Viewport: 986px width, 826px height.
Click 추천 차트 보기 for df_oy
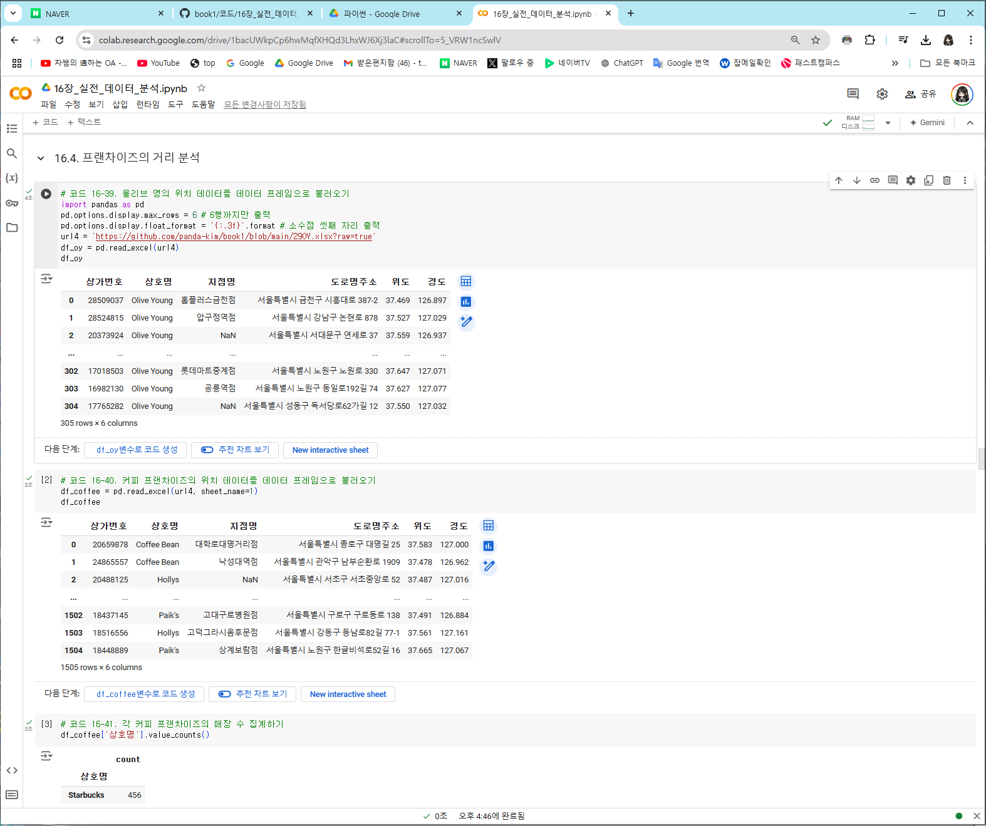(236, 450)
